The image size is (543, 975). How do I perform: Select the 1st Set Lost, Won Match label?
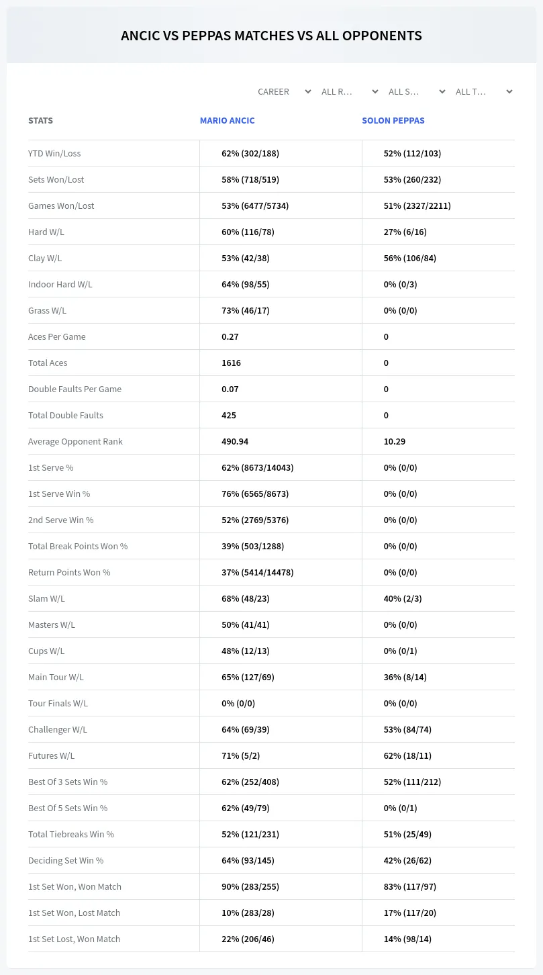(75, 939)
